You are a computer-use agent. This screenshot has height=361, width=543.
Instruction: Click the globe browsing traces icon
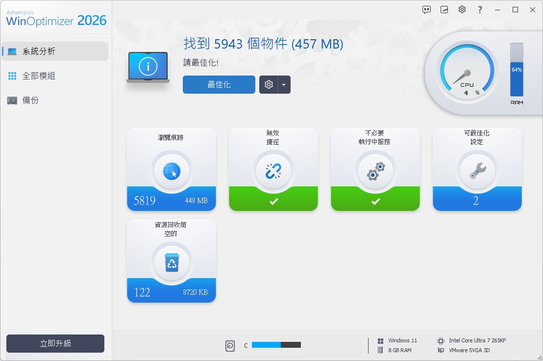(172, 171)
